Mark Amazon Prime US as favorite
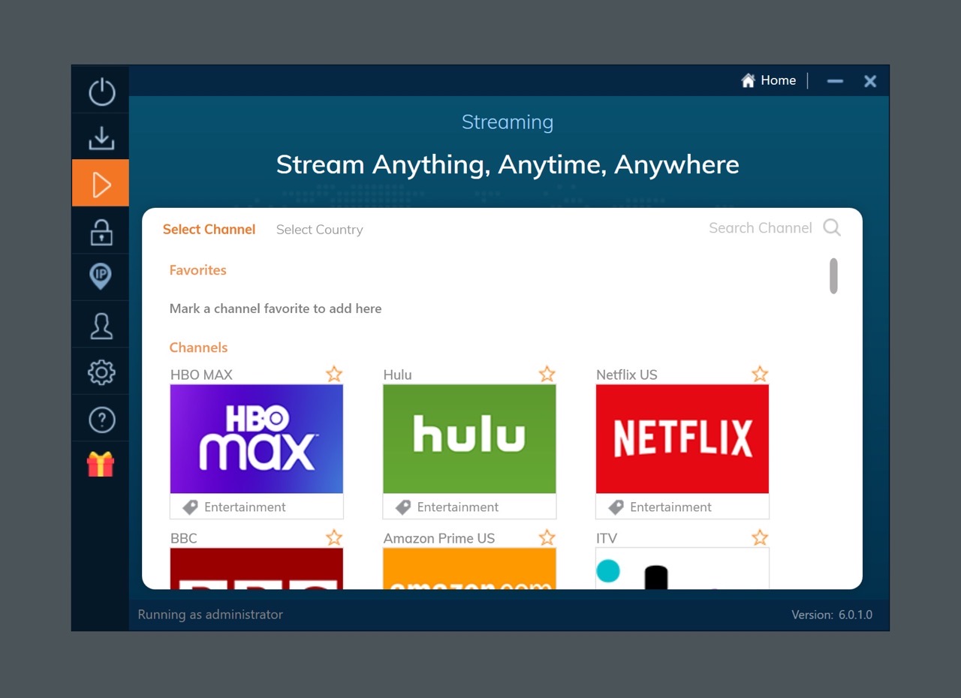Screen dimensions: 961x698 (x=547, y=537)
